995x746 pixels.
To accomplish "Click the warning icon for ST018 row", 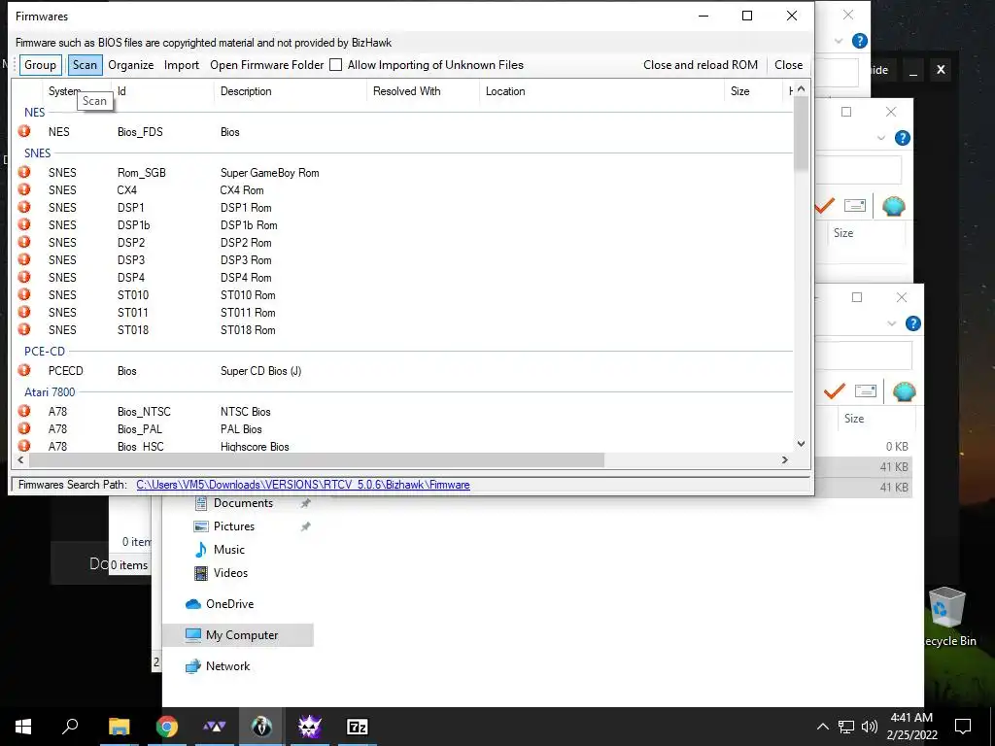I will point(24,329).
